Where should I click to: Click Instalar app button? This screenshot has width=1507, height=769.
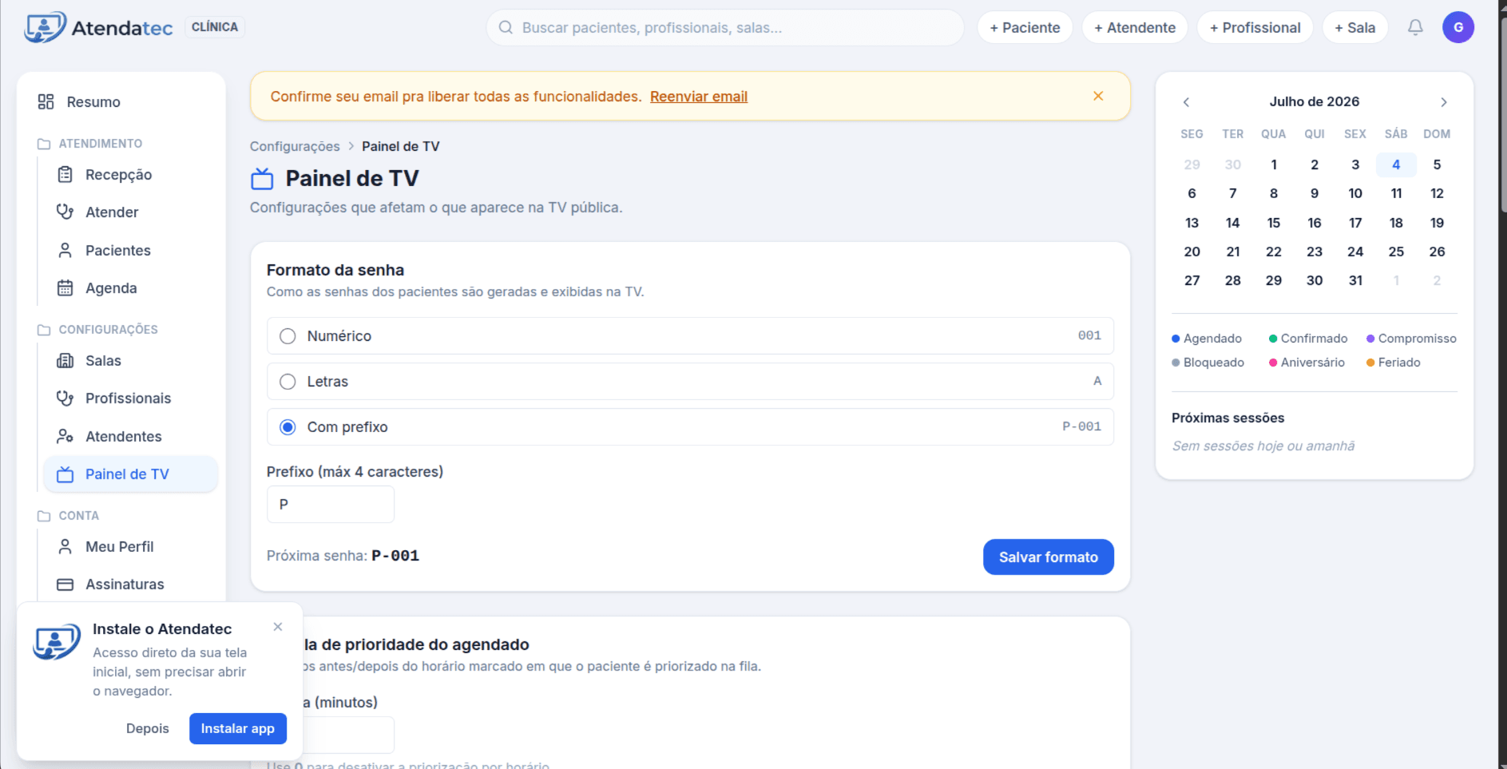pos(238,728)
